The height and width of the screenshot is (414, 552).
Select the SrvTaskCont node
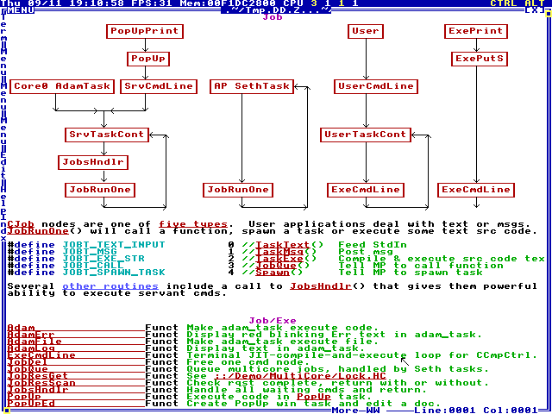point(107,135)
